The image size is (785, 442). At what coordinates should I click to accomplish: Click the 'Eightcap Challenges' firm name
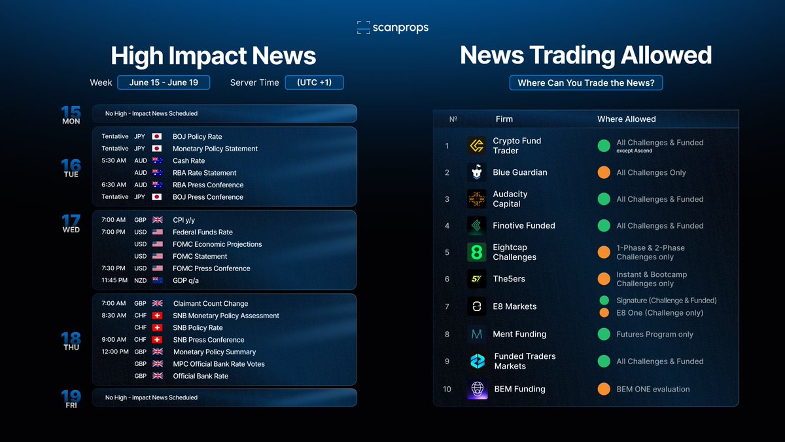click(515, 252)
